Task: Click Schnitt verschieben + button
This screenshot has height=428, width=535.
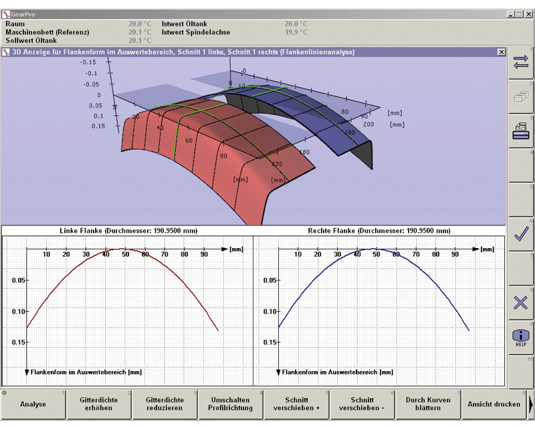Action: pos(296,405)
